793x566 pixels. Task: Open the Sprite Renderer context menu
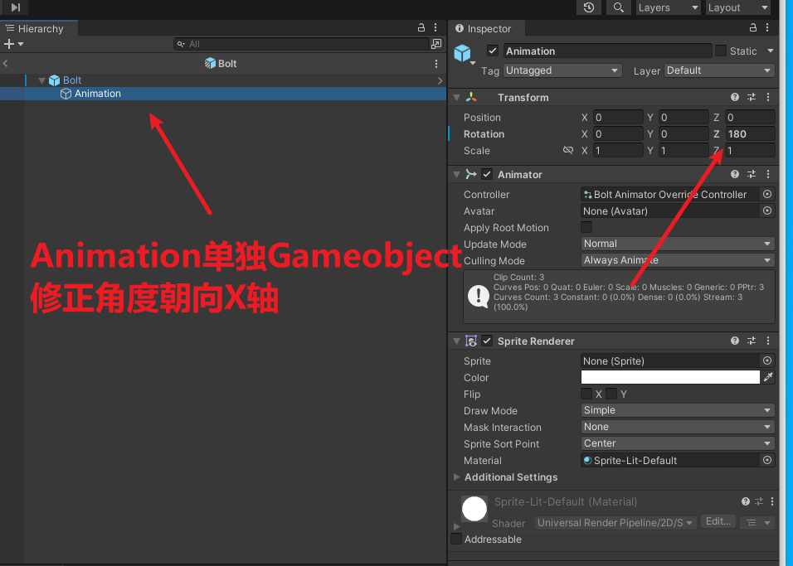pos(768,341)
